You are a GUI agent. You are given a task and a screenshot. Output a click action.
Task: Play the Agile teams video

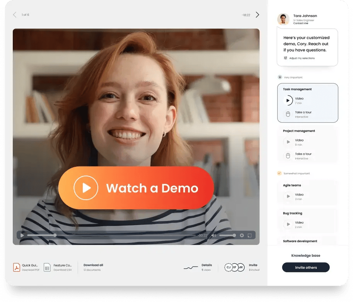coord(288,197)
